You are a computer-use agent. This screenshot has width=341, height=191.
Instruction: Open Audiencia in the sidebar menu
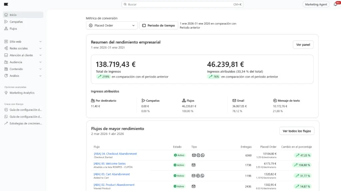tap(16, 62)
